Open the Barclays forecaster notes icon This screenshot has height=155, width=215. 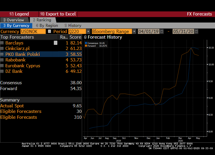(56, 43)
